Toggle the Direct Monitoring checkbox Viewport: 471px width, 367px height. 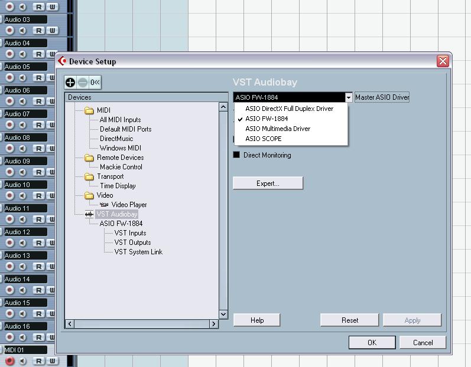pyautogui.click(x=237, y=155)
